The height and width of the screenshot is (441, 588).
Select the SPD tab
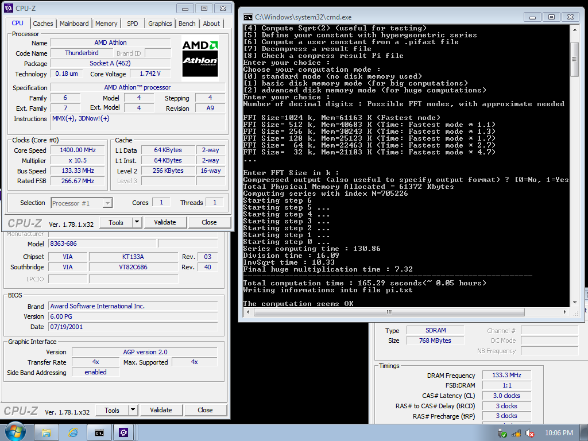(133, 23)
